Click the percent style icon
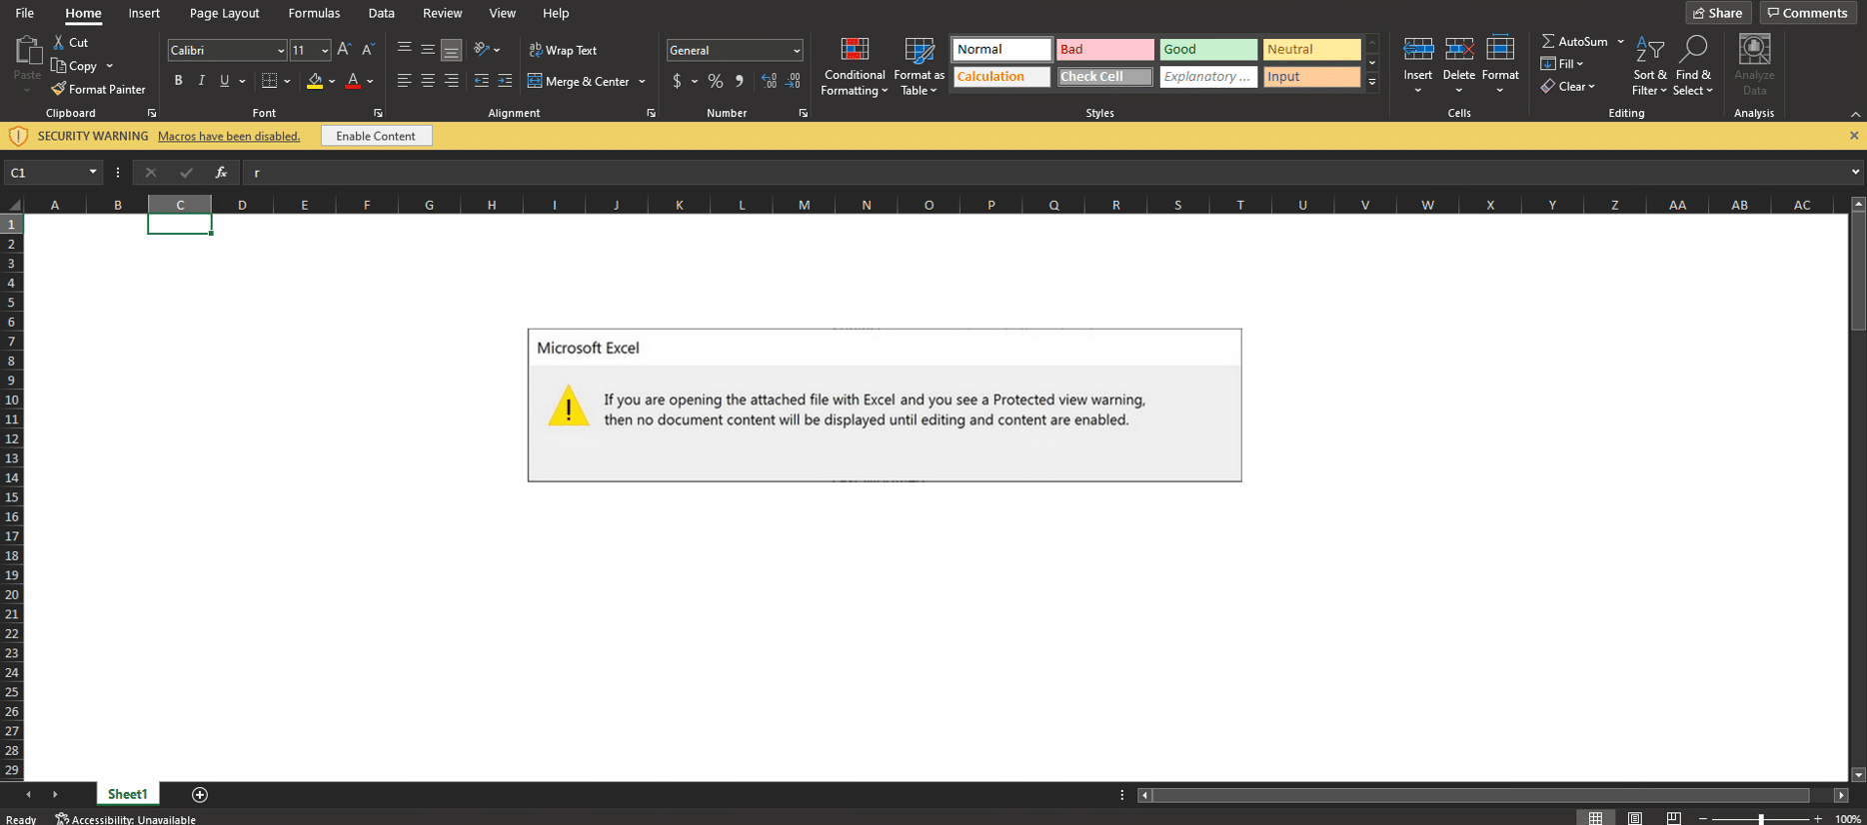1867x825 pixels. (716, 81)
